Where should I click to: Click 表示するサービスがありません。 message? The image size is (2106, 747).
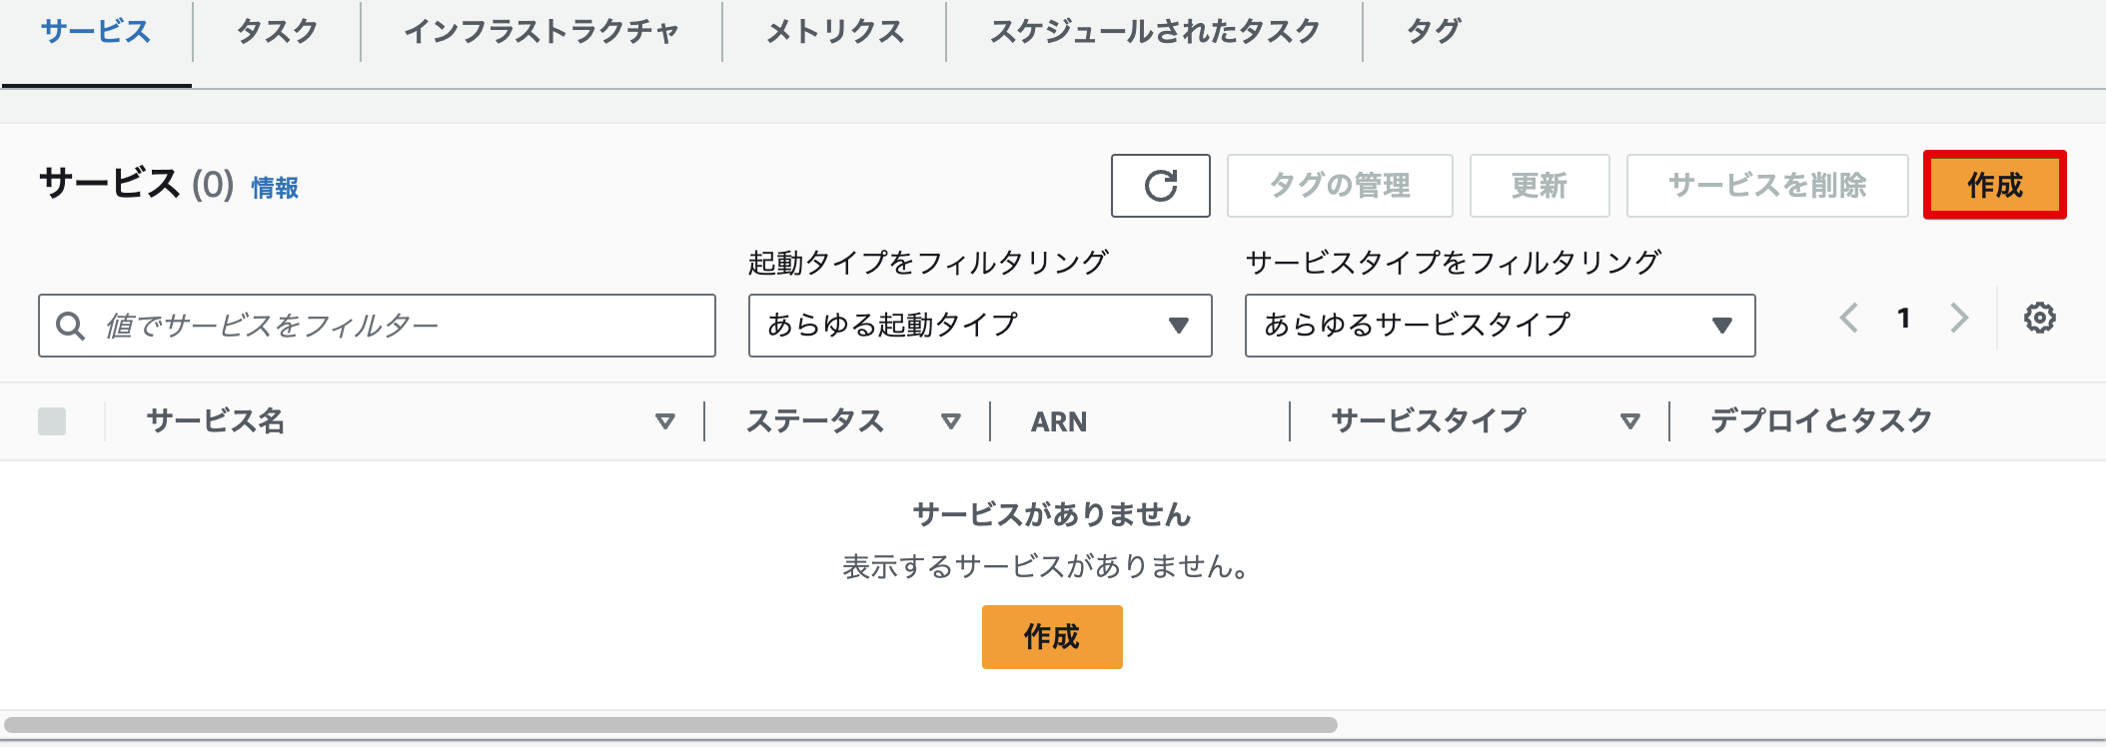1047,567
